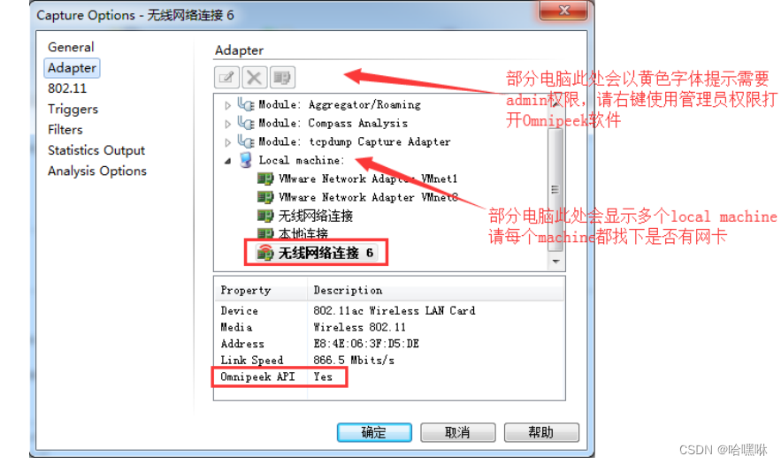781x464 pixels.
Task: Expand the tcpdump Capture Adapter node
Action: coord(227,142)
